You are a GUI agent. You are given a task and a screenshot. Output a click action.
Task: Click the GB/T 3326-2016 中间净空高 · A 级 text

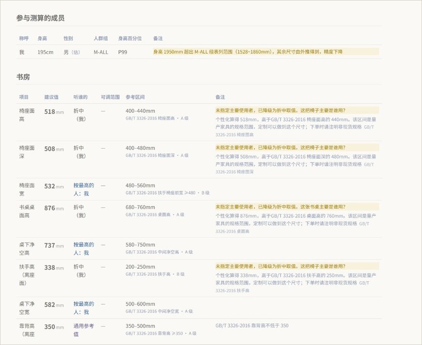coord(159,252)
